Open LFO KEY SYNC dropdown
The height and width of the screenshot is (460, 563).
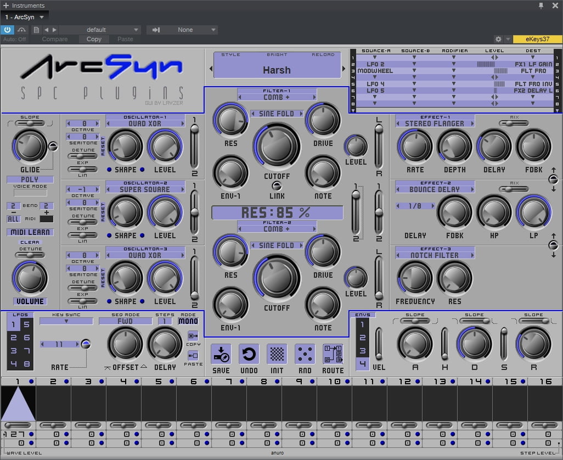pos(66,321)
